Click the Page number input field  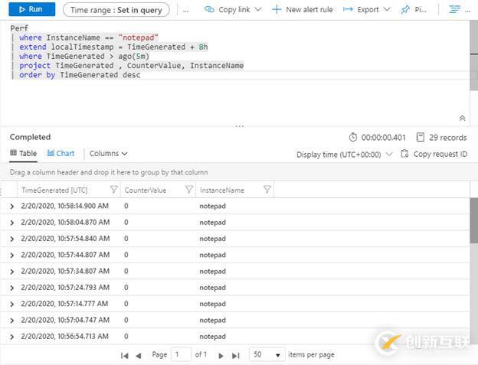[x=182, y=354]
